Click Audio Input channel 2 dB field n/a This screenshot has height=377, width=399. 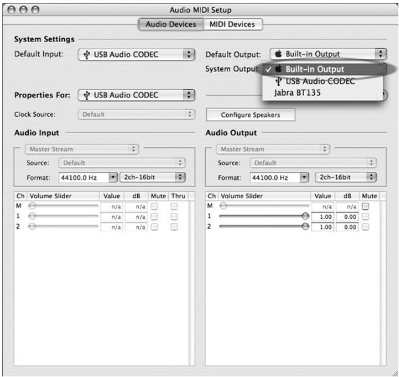136,227
